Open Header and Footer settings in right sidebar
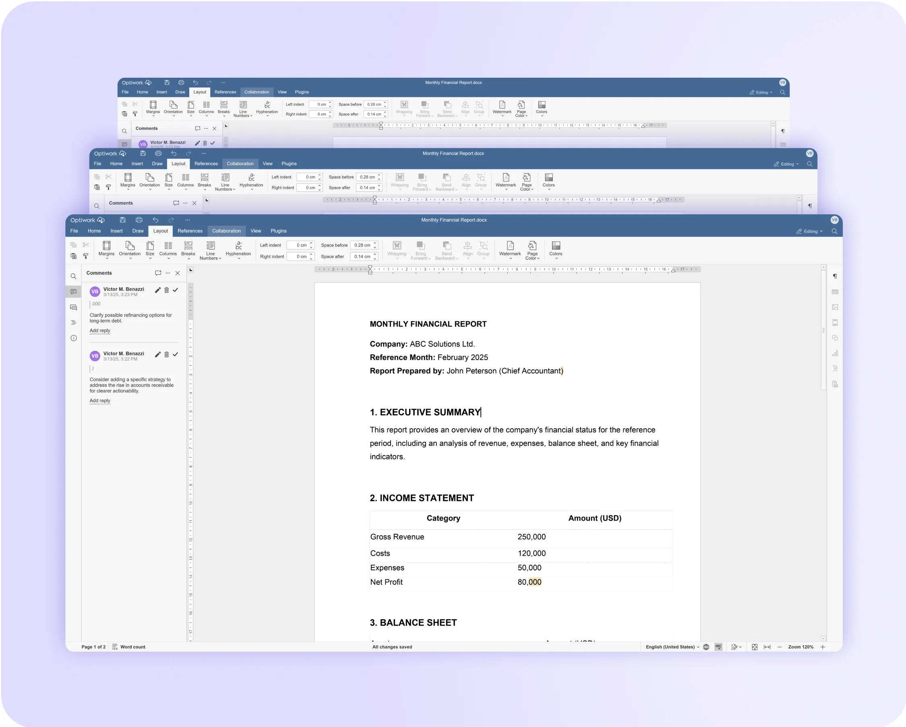Image resolution: width=906 pixels, height=727 pixels. (835, 323)
